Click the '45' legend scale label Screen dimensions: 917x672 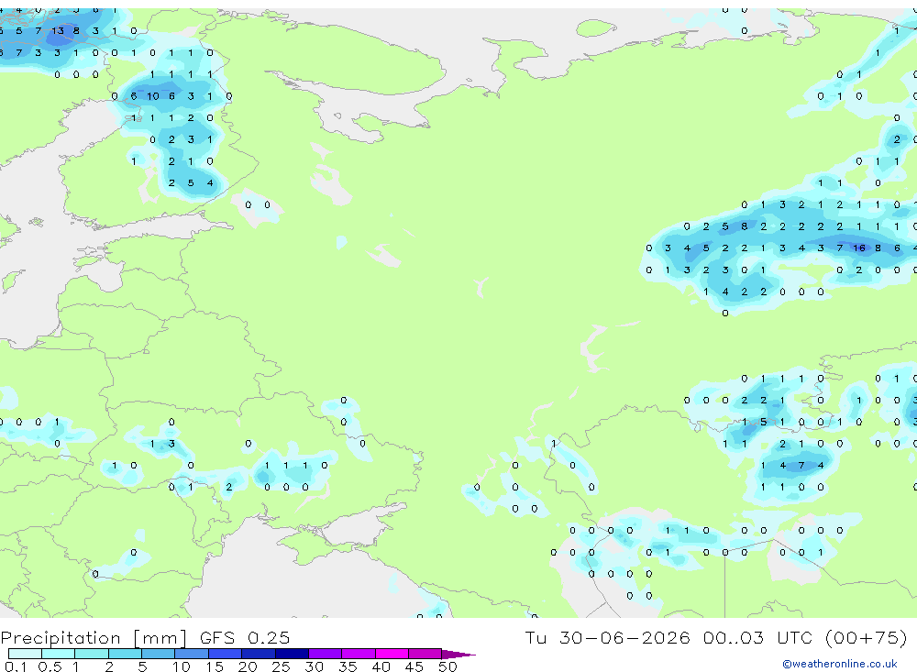(414, 666)
